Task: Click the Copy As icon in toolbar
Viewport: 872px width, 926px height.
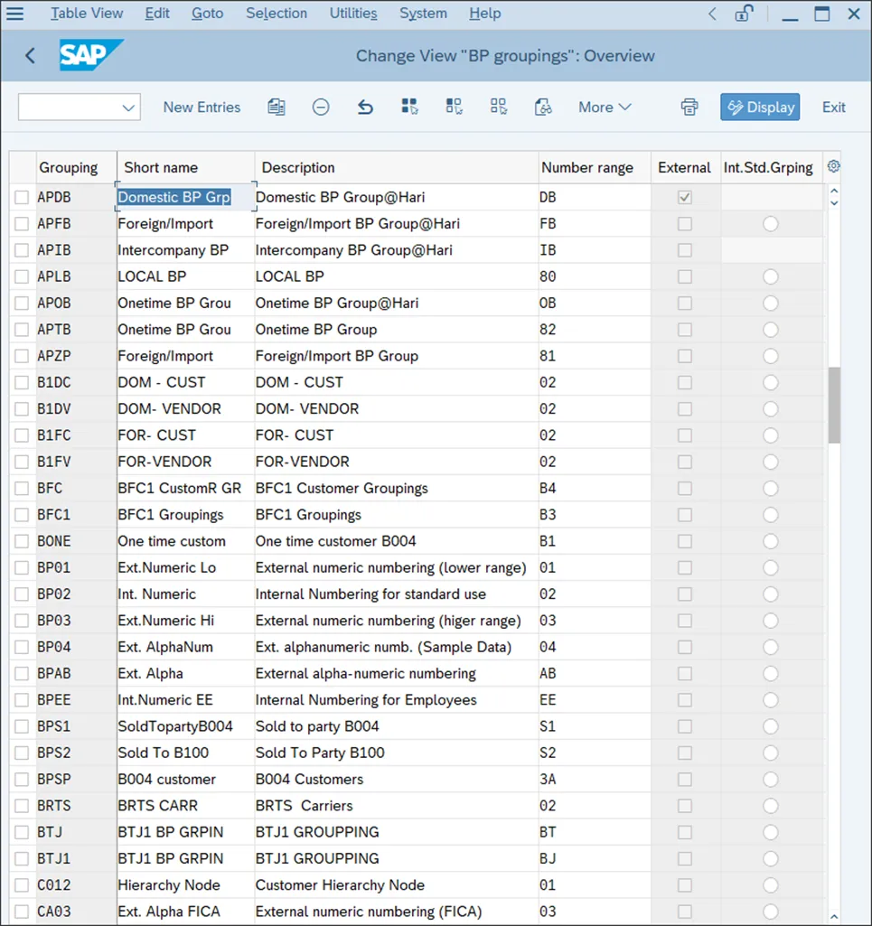Action: (277, 107)
